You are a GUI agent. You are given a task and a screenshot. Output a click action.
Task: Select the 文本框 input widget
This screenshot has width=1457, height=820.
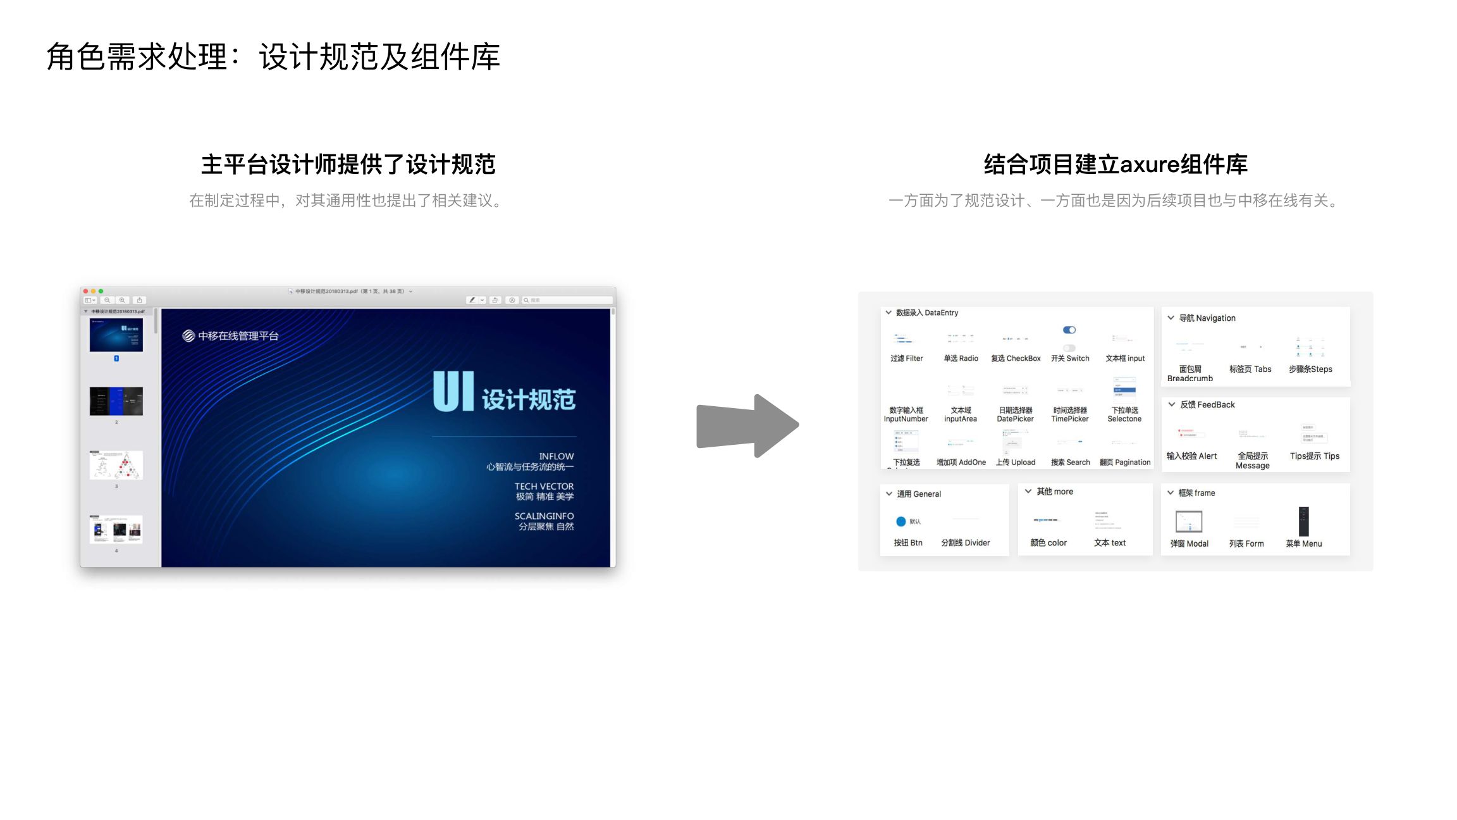coord(1125,347)
